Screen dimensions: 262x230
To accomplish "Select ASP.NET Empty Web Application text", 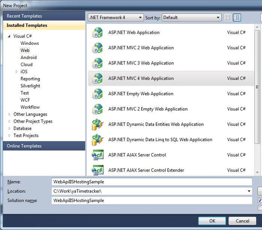I will (x=141, y=94).
